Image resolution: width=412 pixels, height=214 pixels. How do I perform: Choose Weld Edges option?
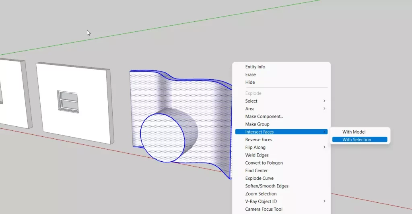(x=281, y=155)
